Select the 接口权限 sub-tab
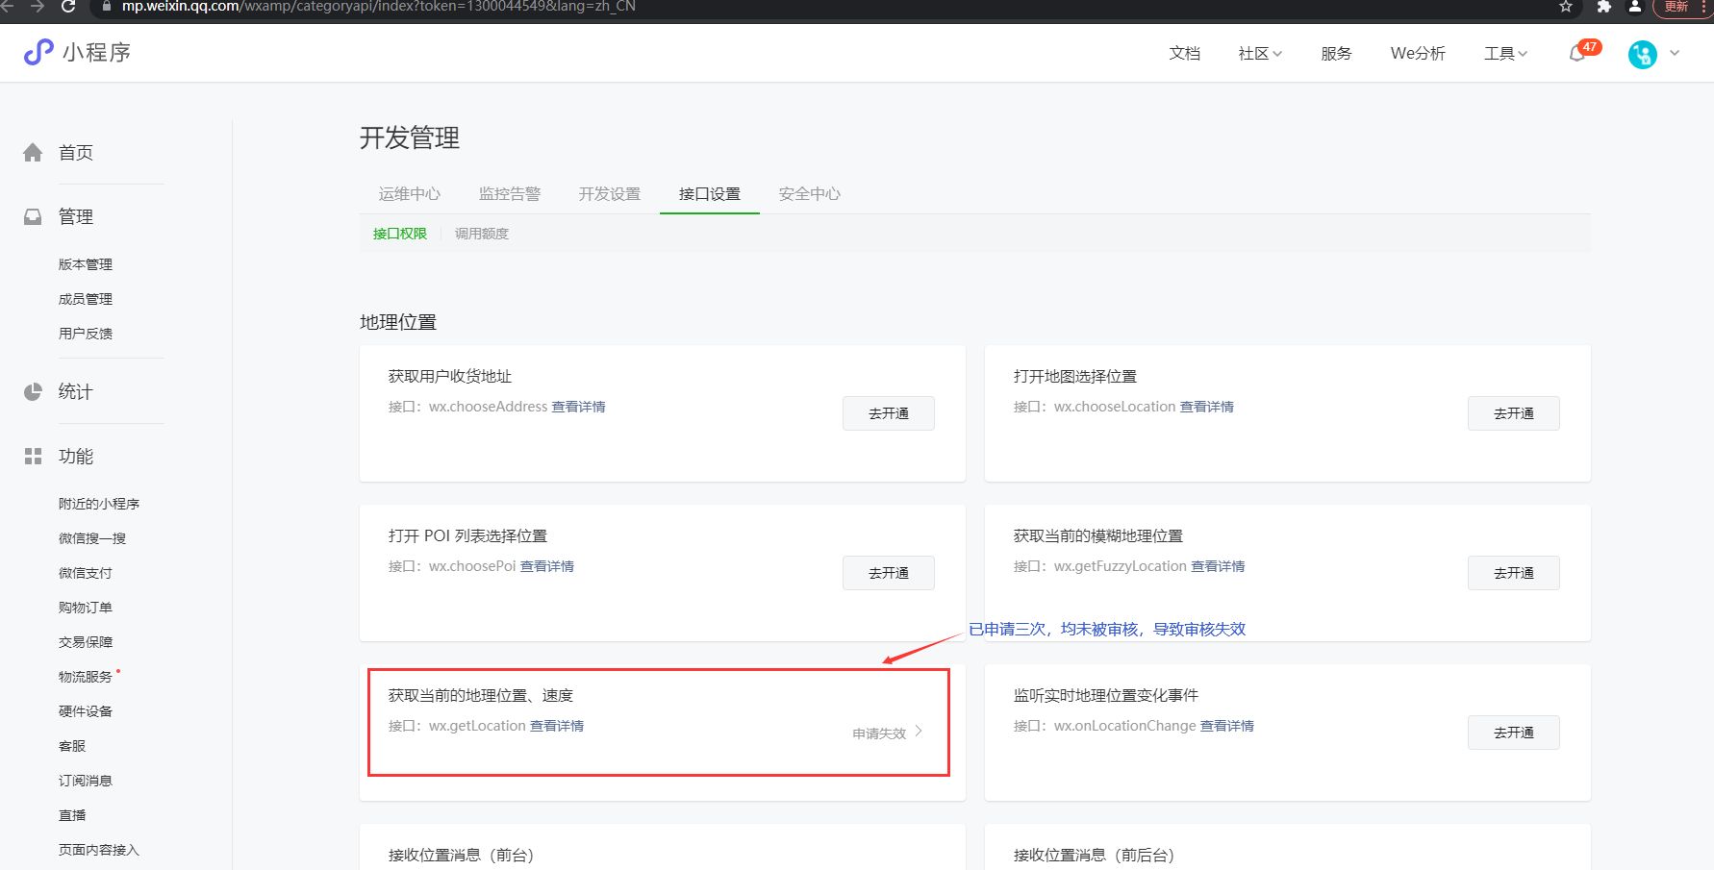 coord(400,234)
